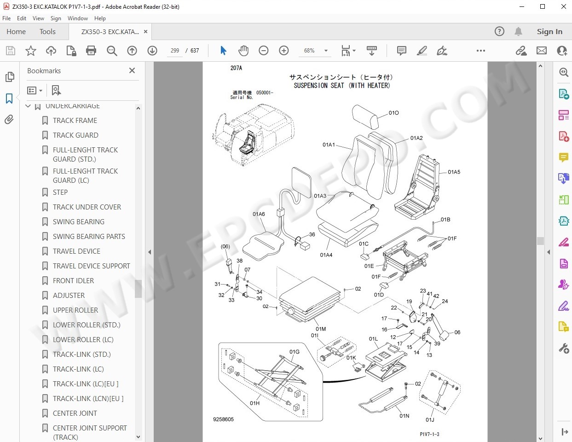572x442 pixels.
Task: Switch to the Tools tab
Action: (47, 32)
